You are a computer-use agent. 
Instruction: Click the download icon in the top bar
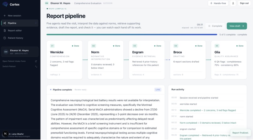coord(233,3)
